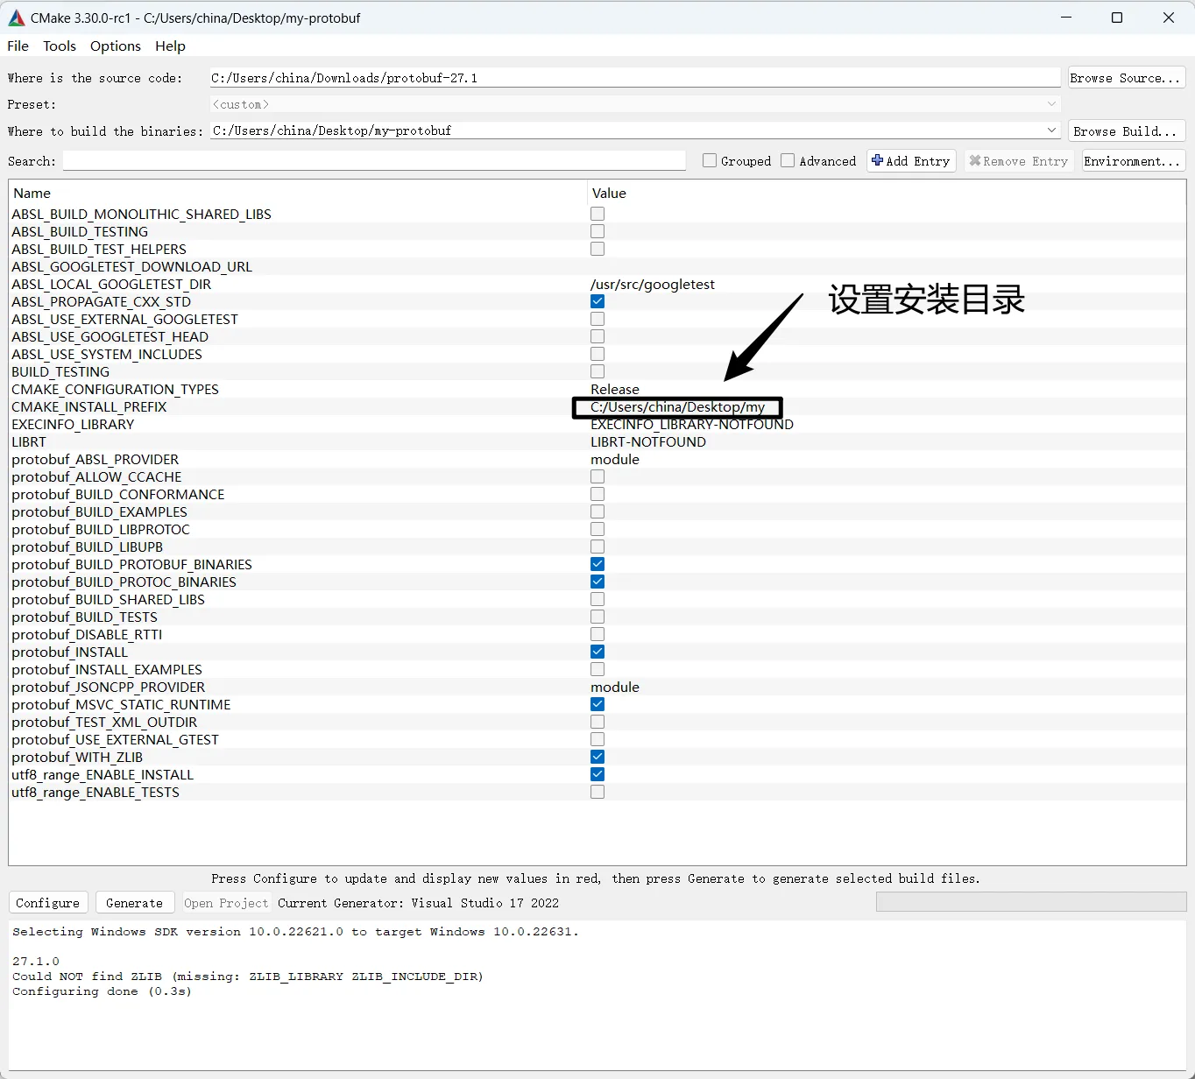Click the Value column header
Screen dimensions: 1195x1079
pos(609,193)
